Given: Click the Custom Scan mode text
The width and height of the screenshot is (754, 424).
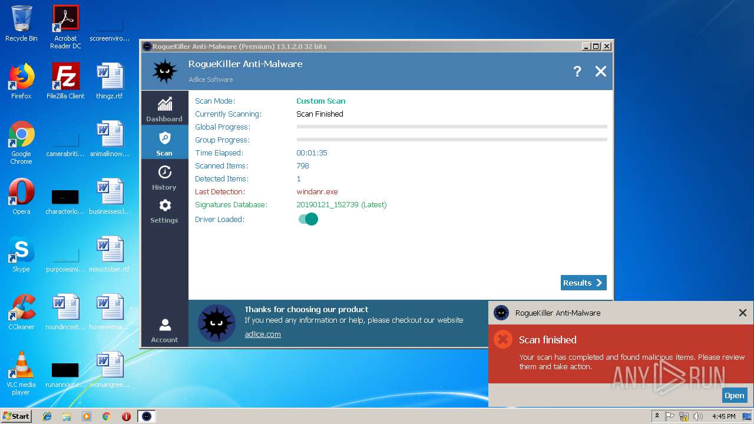Looking at the screenshot, I should click(x=320, y=101).
